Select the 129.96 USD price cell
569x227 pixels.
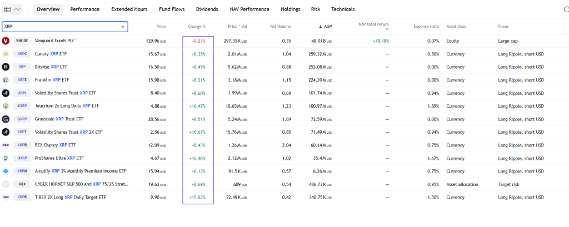(x=156, y=41)
